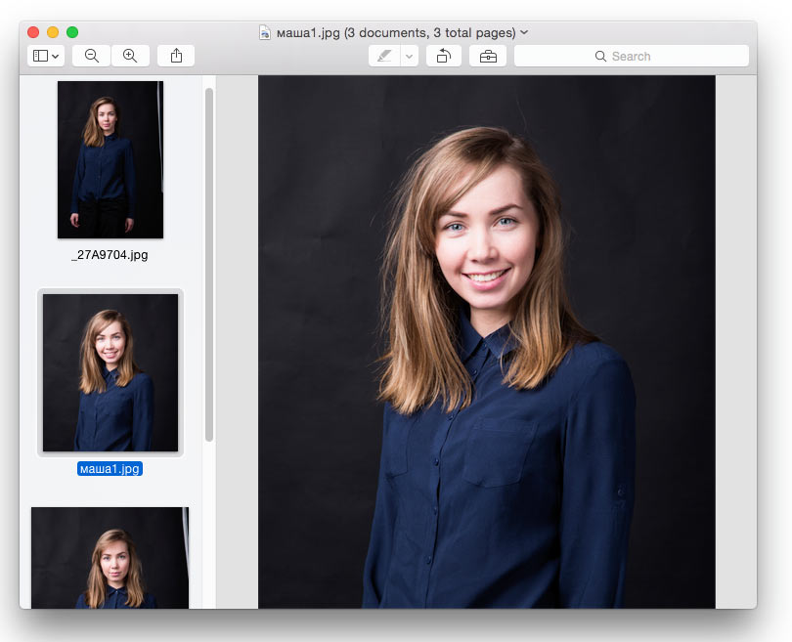Focus the Search text field

point(665,56)
